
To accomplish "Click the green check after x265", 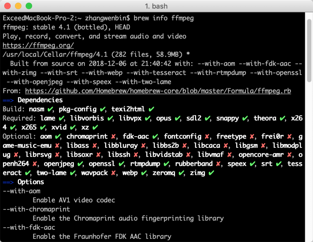I will (x=42, y=127).
